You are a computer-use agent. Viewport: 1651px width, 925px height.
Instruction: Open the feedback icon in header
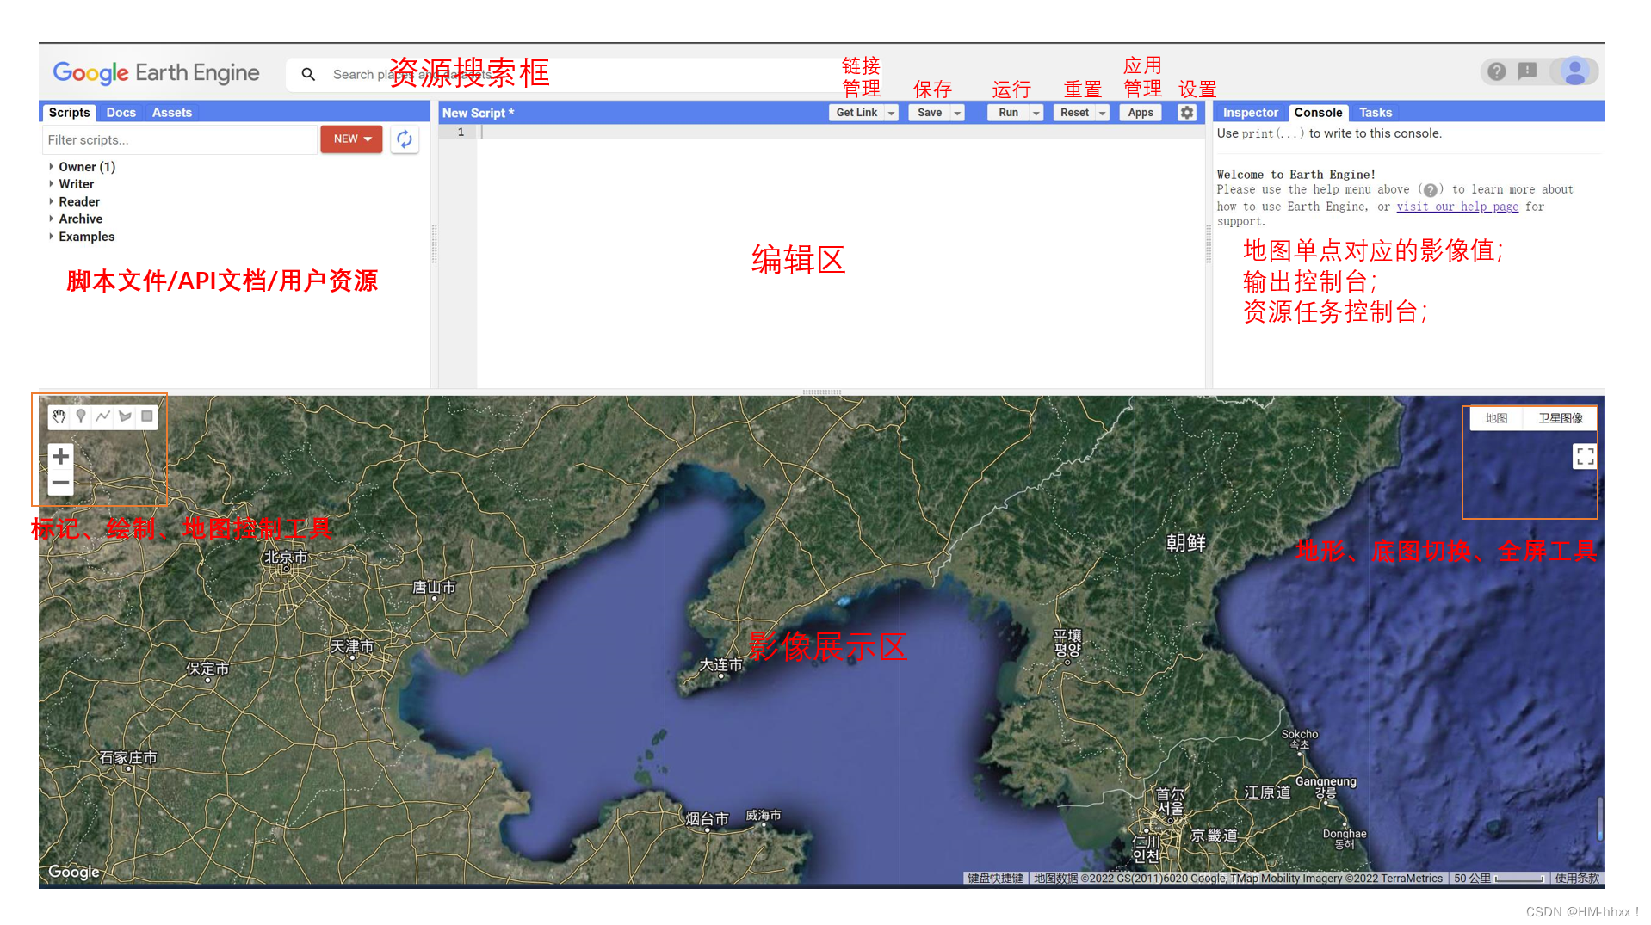pyautogui.click(x=1528, y=71)
